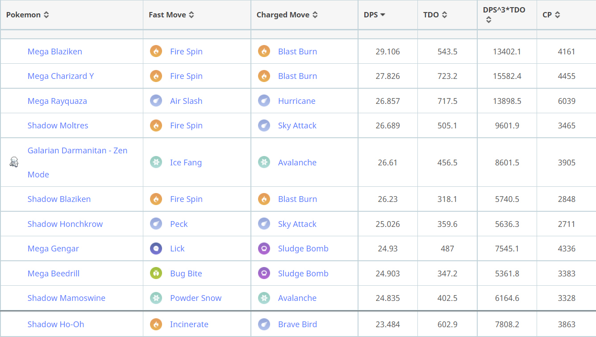Click the poison type icon beside Mega Gengar's Sludge Bomb

click(264, 248)
